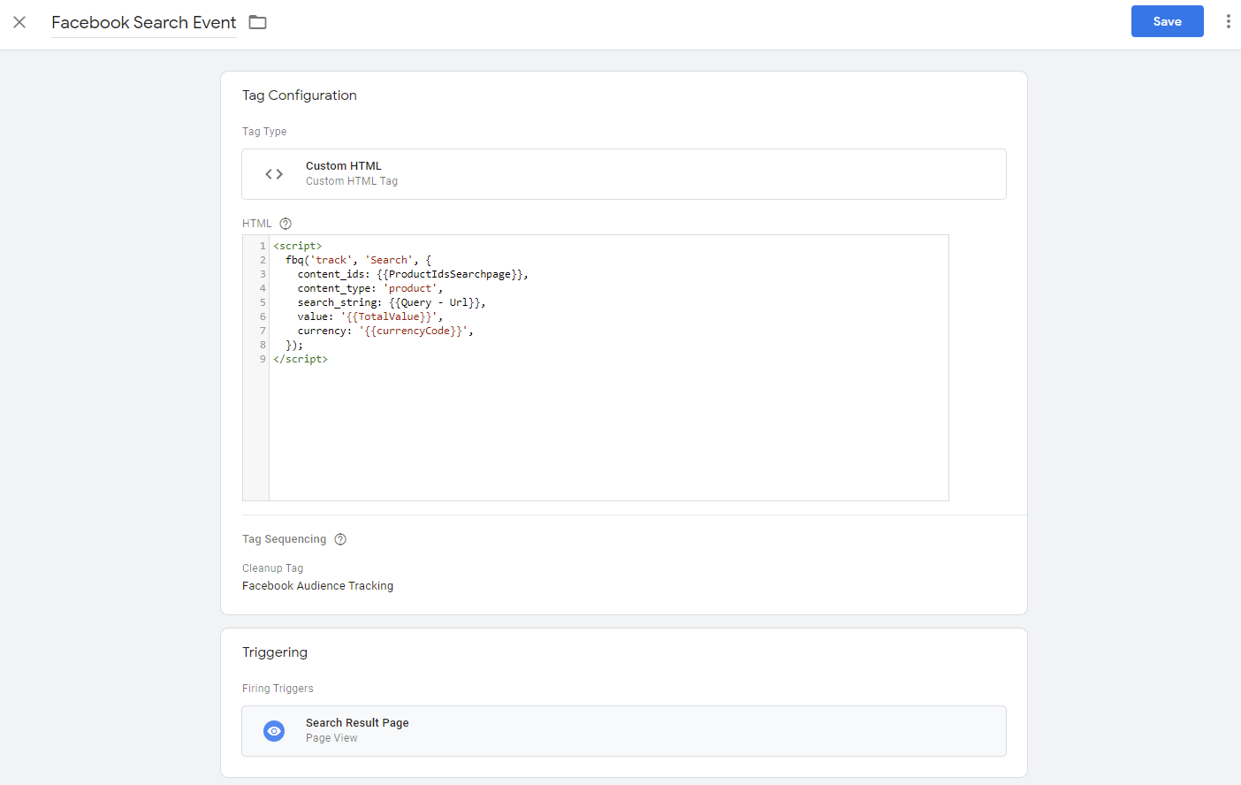This screenshot has height=785, width=1241.
Task: Click the value TotalValue code line
Action: click(369, 316)
